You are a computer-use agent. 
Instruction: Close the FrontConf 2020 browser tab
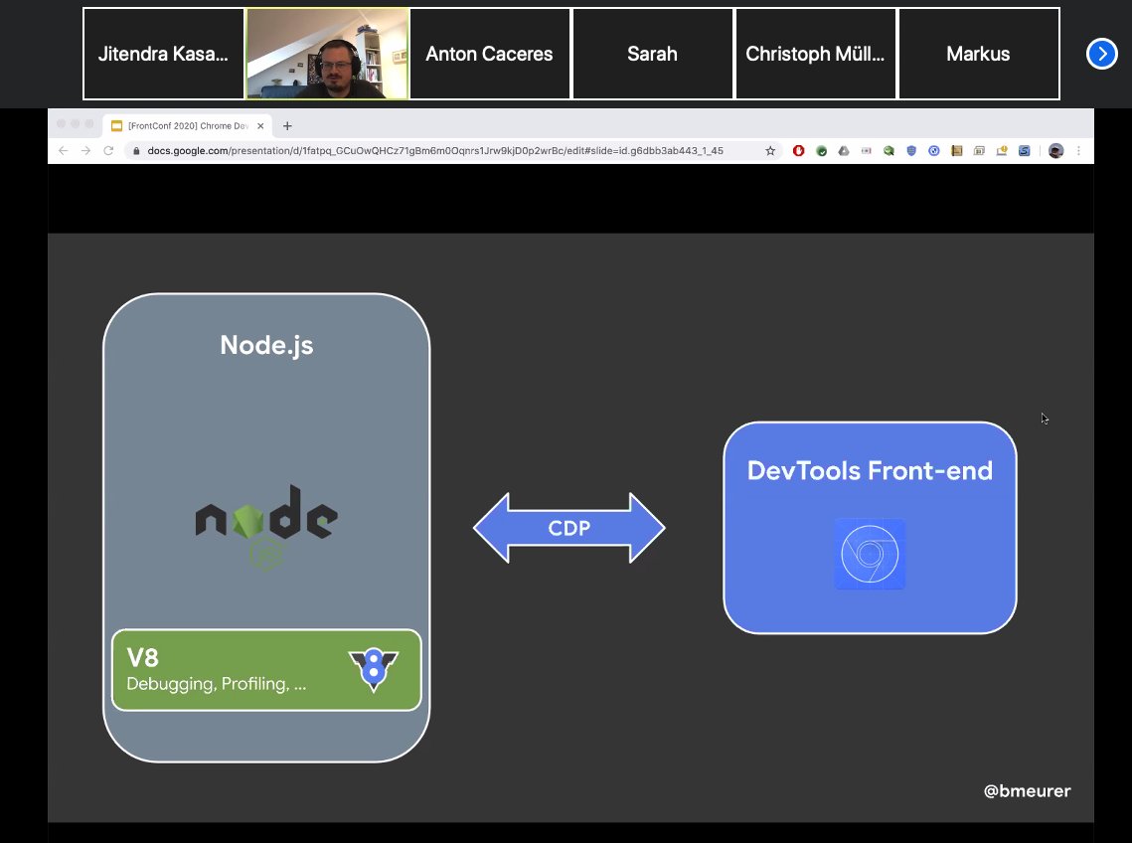coord(260,125)
